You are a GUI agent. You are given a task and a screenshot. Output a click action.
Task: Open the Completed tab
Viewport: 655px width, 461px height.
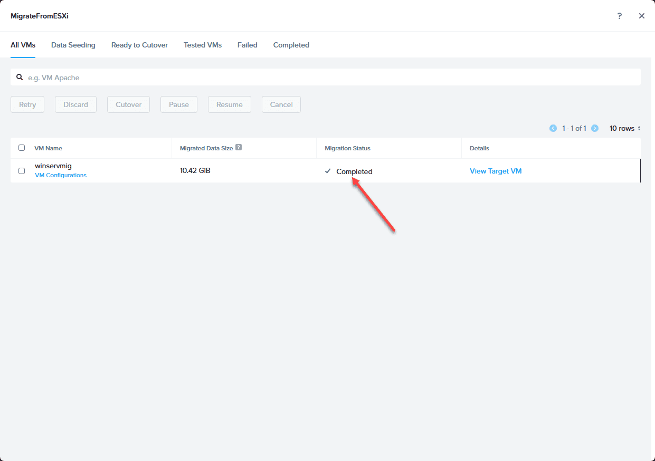291,45
